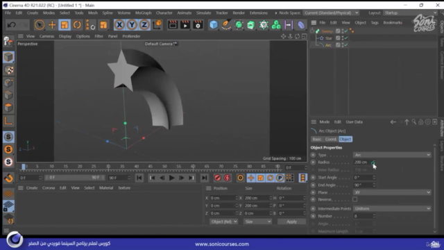Click the Undo arrow icon
This screenshot has height=250, width=444.
[x=12, y=25]
